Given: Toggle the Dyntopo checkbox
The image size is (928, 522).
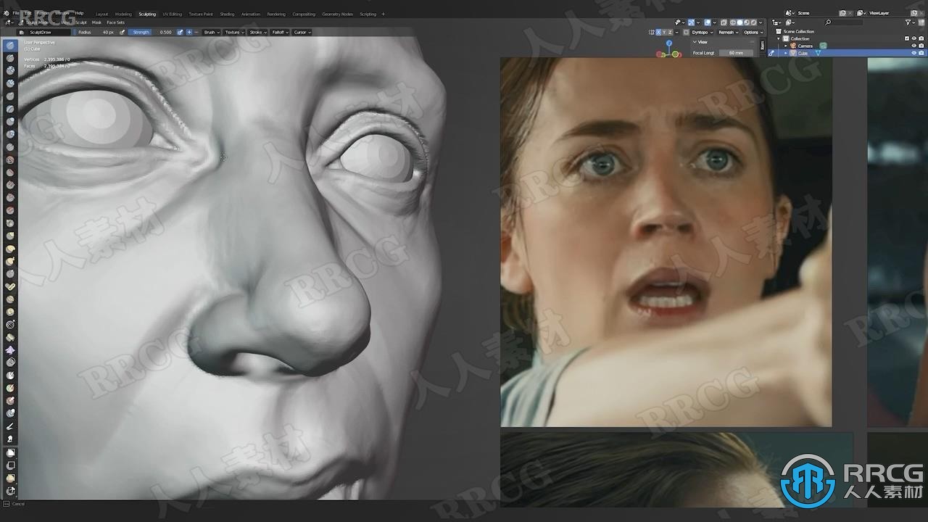Looking at the screenshot, I should pyautogui.click(x=686, y=33).
